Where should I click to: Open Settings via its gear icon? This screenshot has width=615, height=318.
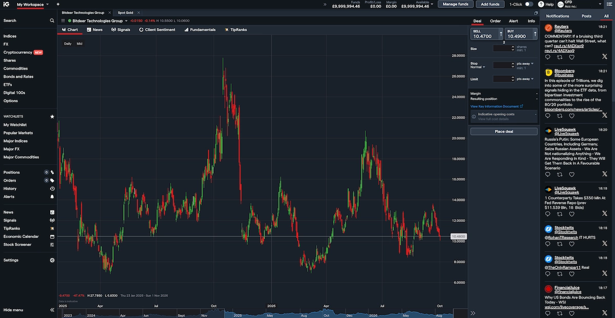tap(52, 260)
